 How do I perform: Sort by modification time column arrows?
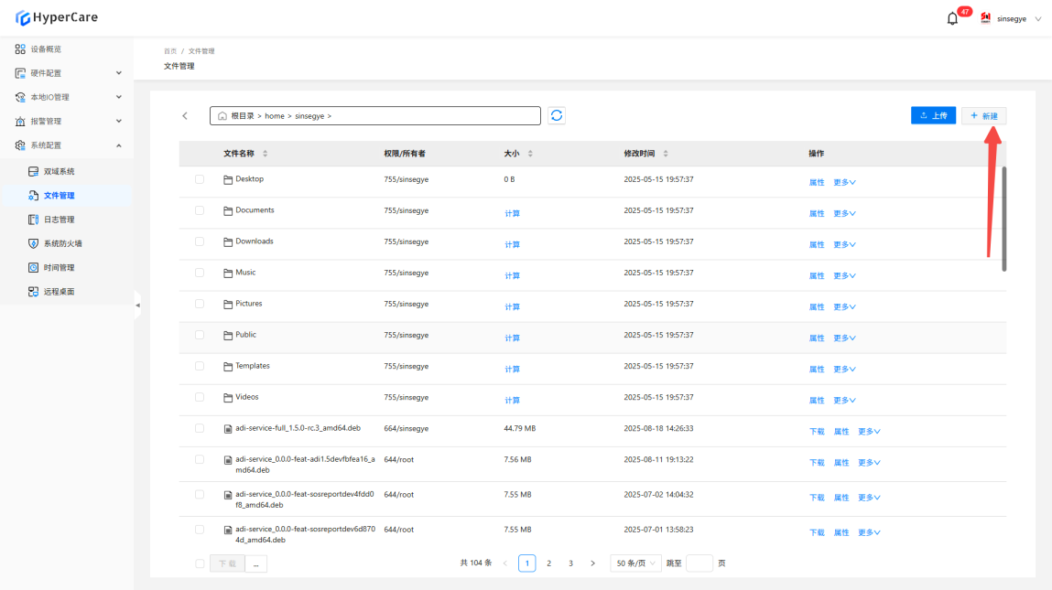click(x=666, y=154)
